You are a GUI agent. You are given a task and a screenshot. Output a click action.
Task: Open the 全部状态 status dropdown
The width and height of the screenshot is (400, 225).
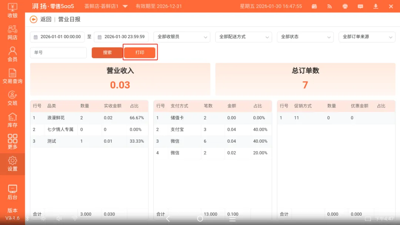(305, 37)
